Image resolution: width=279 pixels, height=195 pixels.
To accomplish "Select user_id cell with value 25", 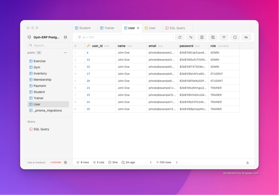I will [100, 109].
